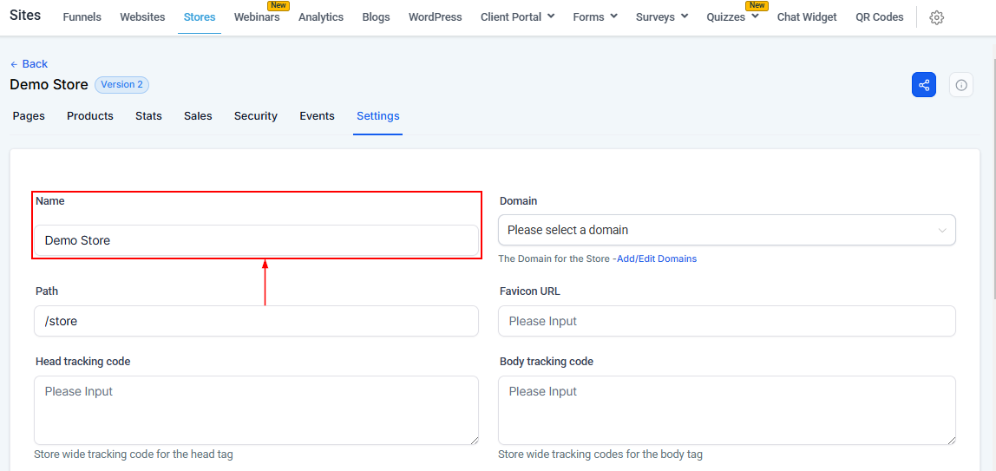The width and height of the screenshot is (996, 471).
Task: Click the Head tracking code textarea
Action: tap(256, 410)
